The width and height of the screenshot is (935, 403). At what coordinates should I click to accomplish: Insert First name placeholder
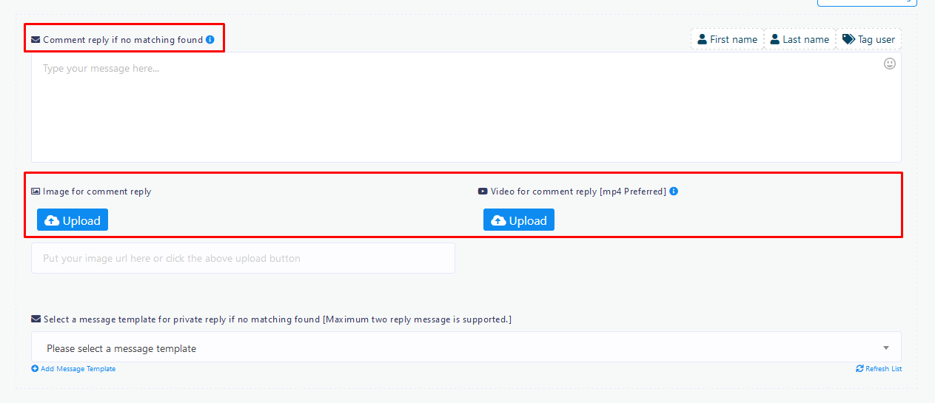(x=727, y=39)
